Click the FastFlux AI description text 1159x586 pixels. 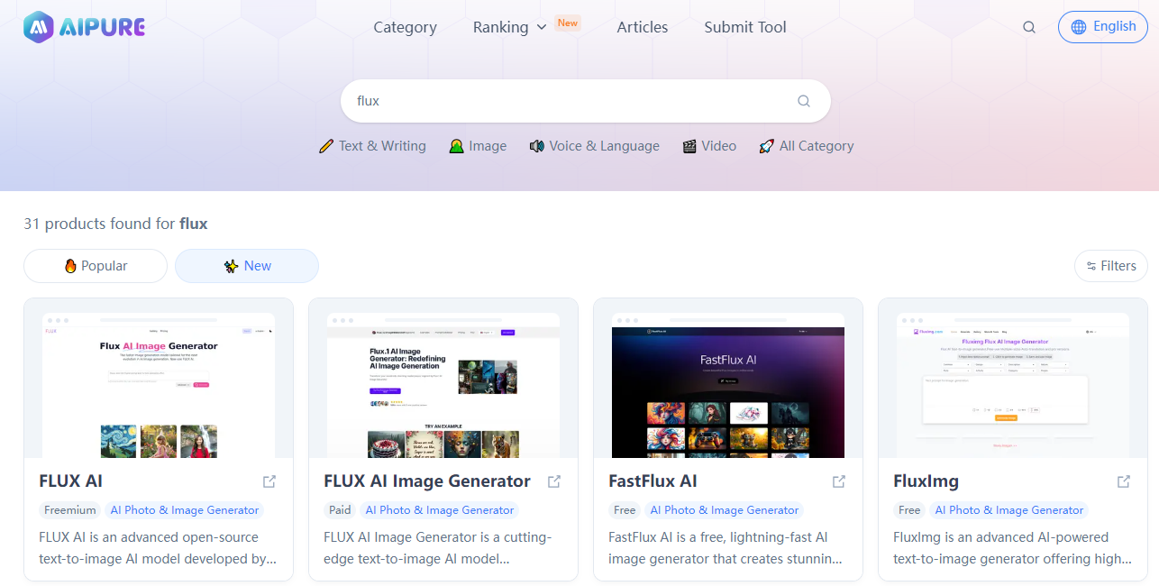click(x=726, y=548)
